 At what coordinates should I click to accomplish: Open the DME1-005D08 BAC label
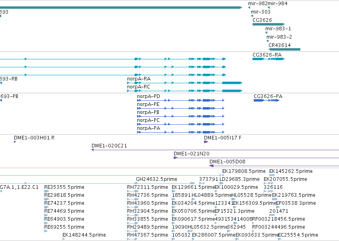coord(227,162)
